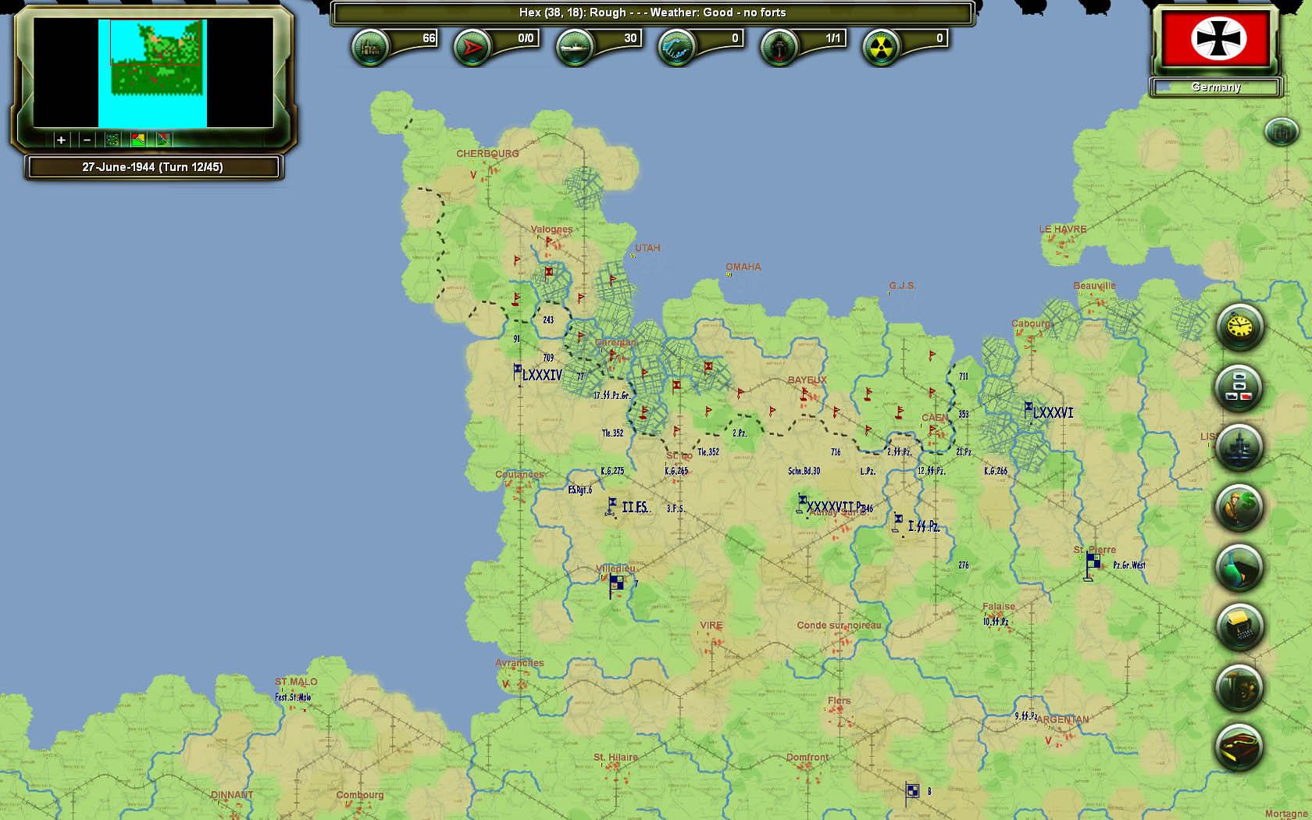Click the small round icon below Germany label
The height and width of the screenshot is (820, 1312).
coord(1281,131)
